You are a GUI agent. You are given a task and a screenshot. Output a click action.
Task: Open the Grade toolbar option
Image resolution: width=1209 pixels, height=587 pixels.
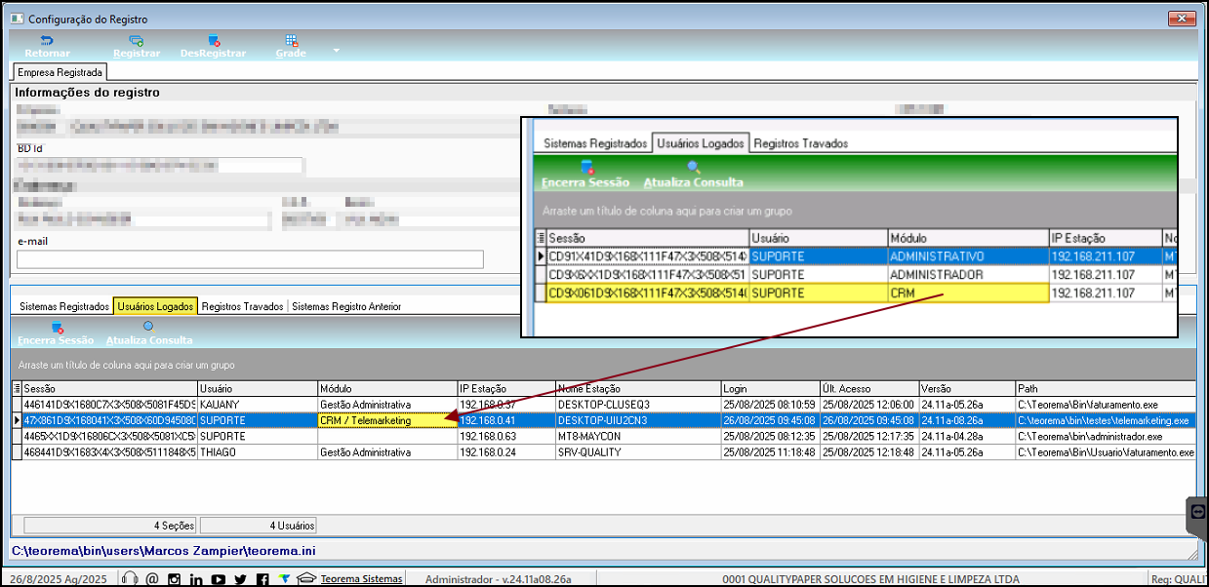coord(291,47)
